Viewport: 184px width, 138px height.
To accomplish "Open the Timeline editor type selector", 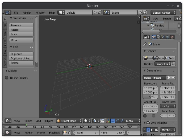I will point(8,132).
